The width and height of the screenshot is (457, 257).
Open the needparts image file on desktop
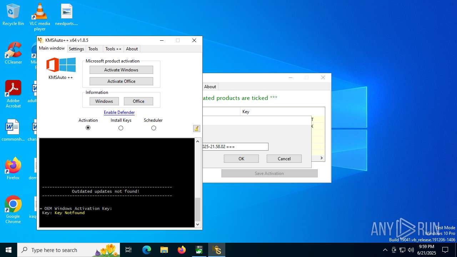[x=66, y=15]
